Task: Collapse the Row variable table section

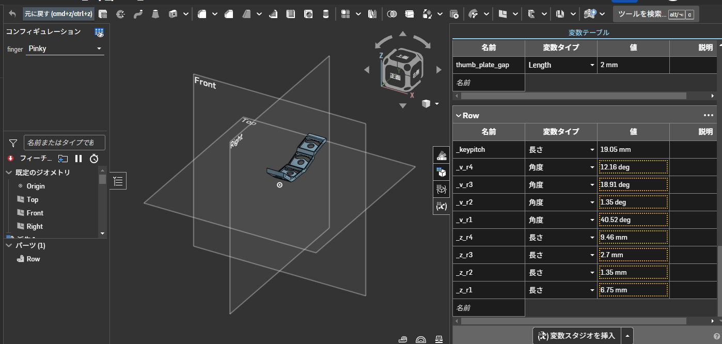Action: click(x=458, y=116)
